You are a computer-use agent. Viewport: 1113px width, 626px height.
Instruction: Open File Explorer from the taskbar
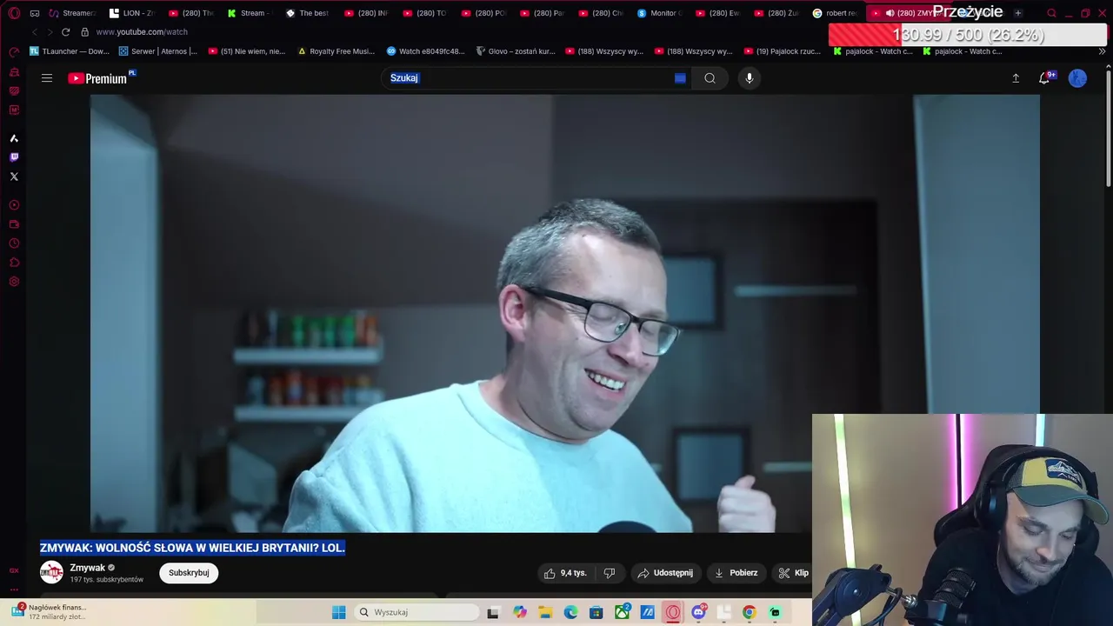coord(545,612)
